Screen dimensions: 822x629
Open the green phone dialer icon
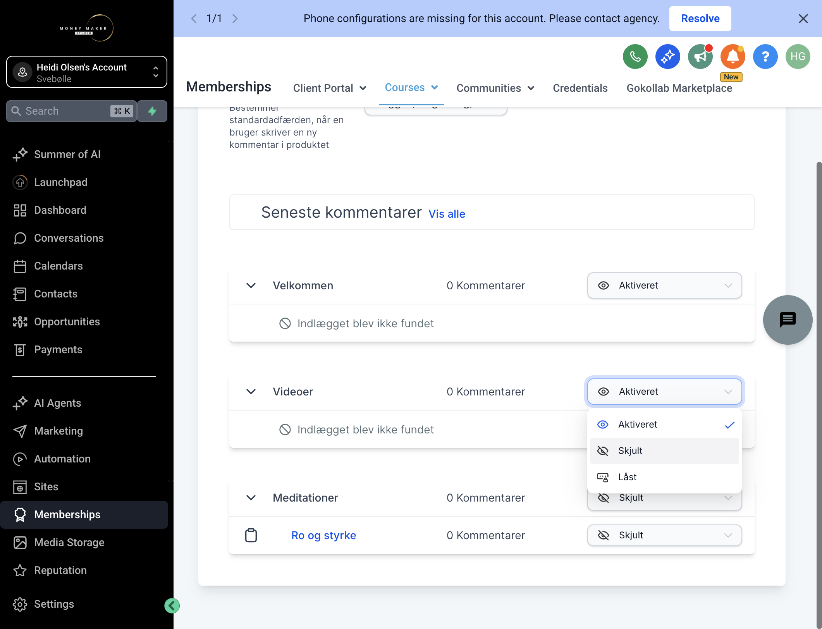[635, 57]
